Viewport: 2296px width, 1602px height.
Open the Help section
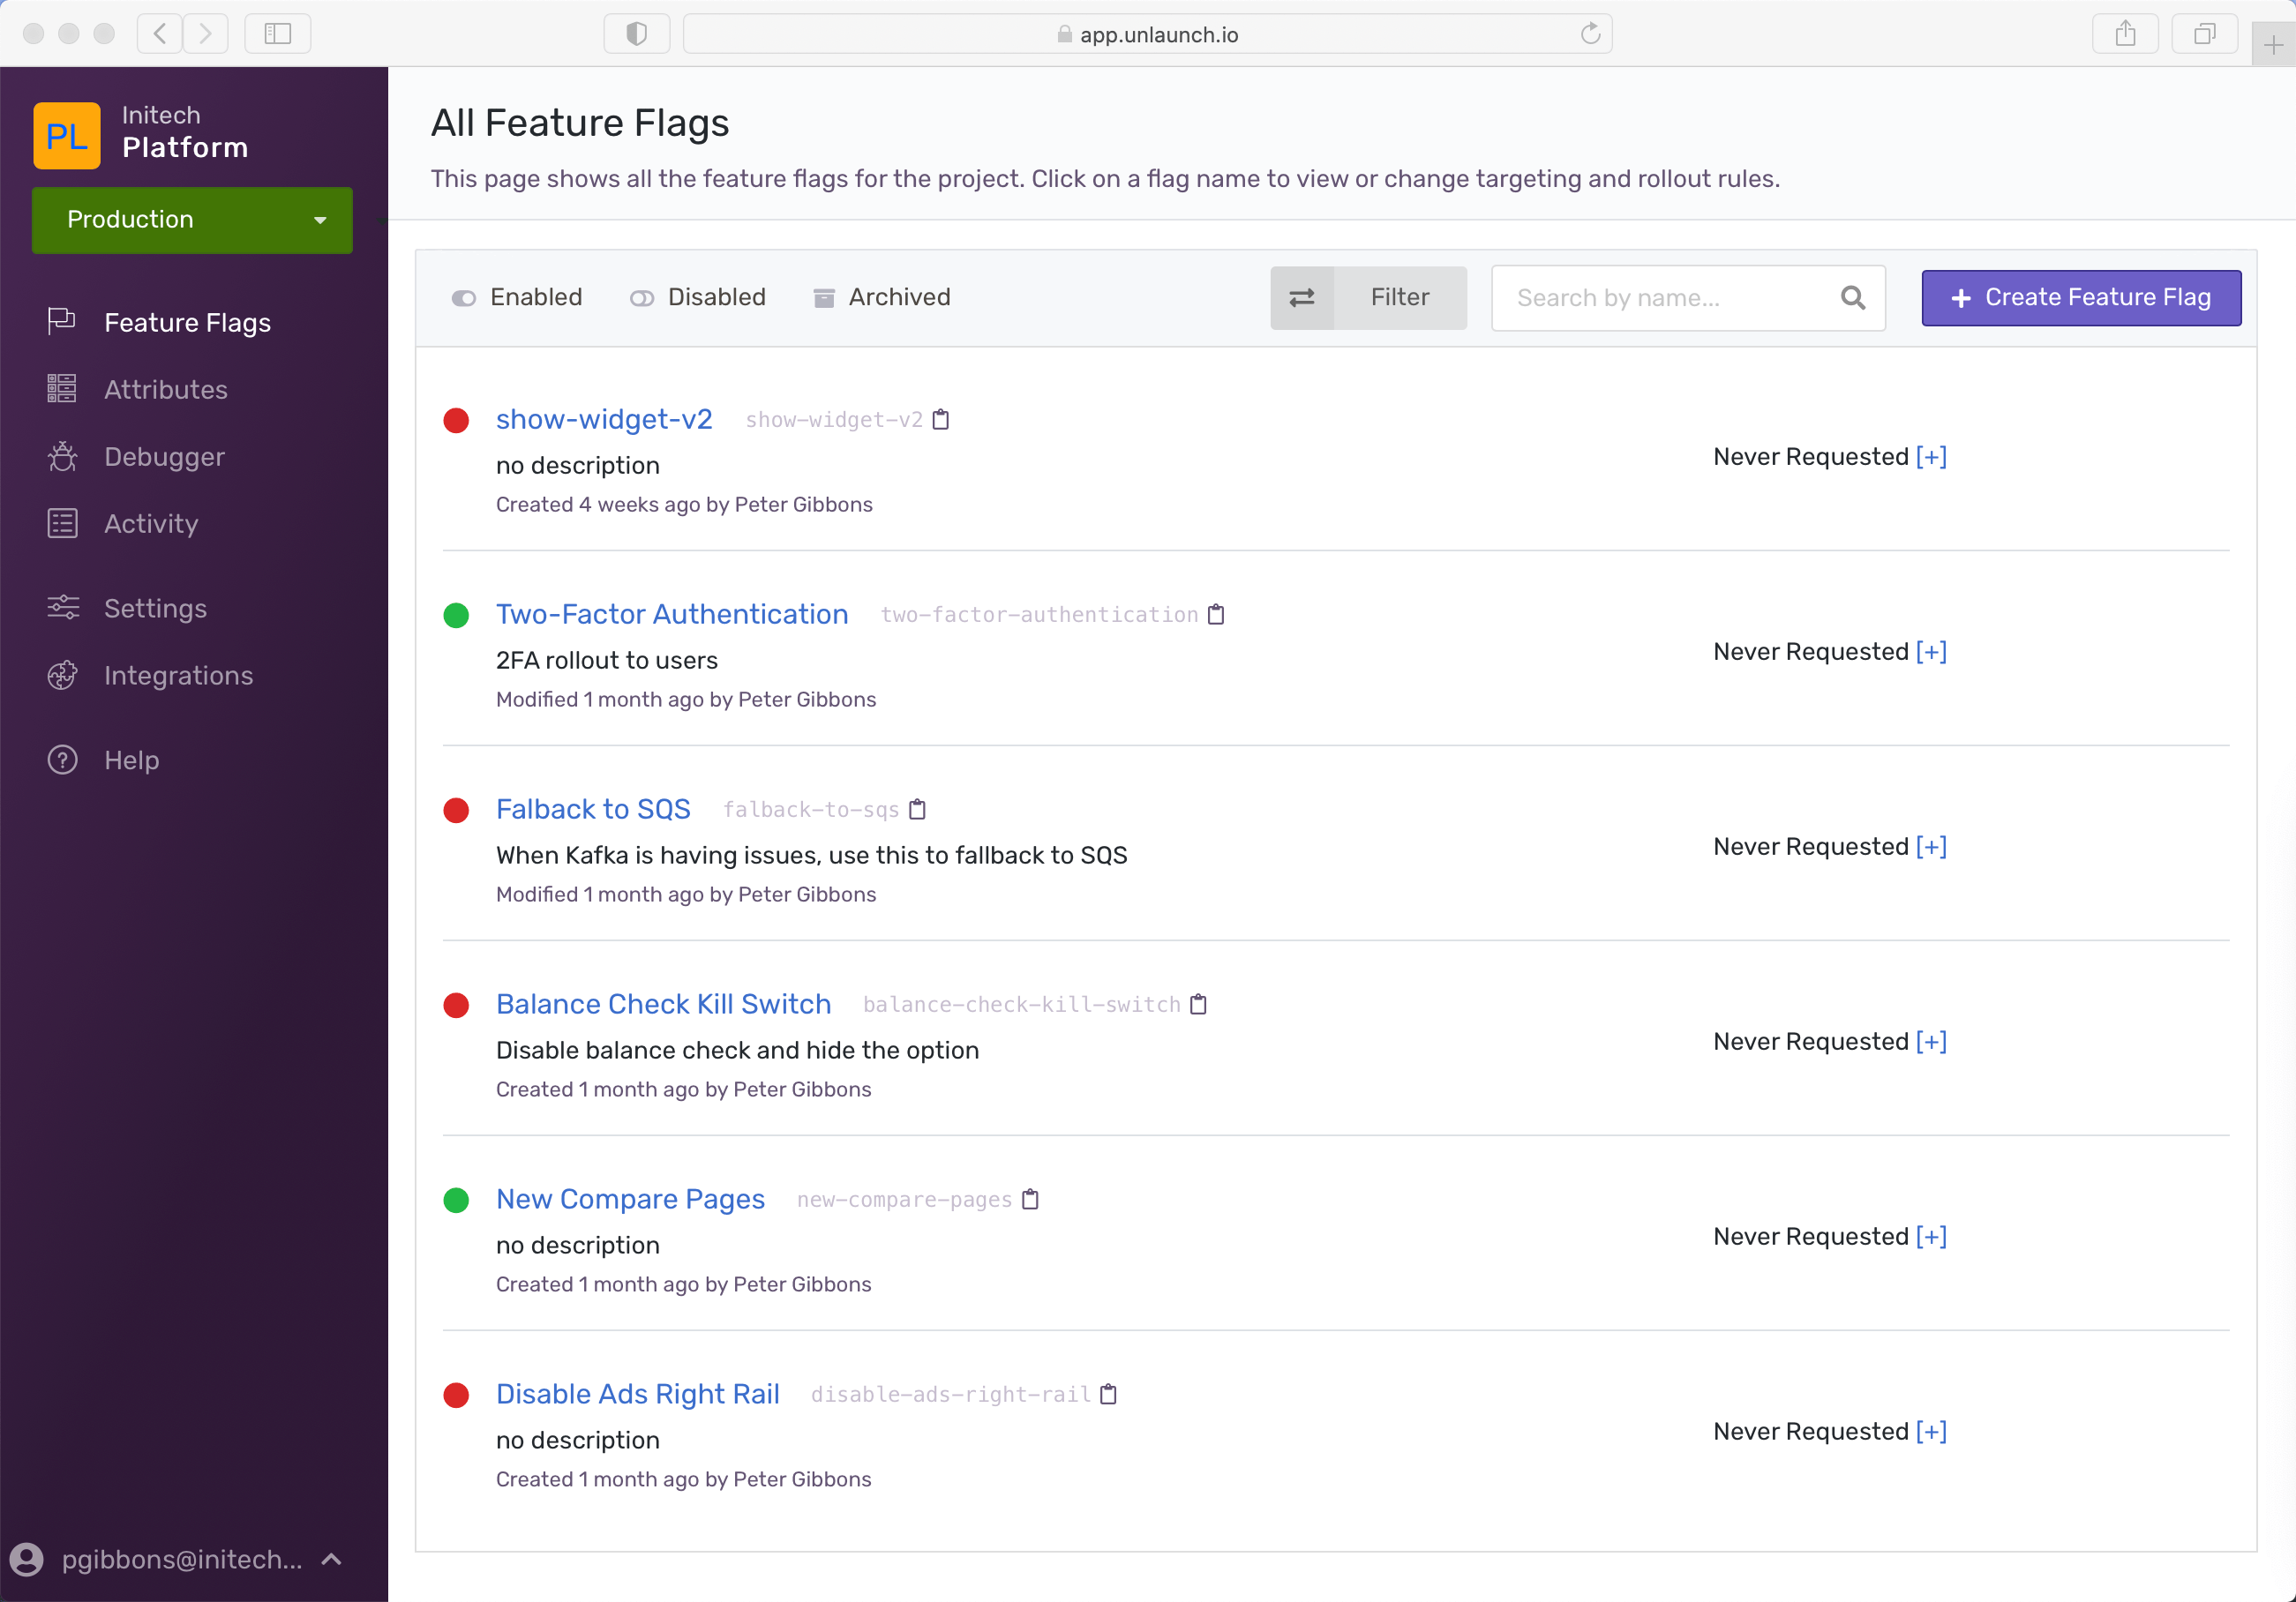pos(131,760)
